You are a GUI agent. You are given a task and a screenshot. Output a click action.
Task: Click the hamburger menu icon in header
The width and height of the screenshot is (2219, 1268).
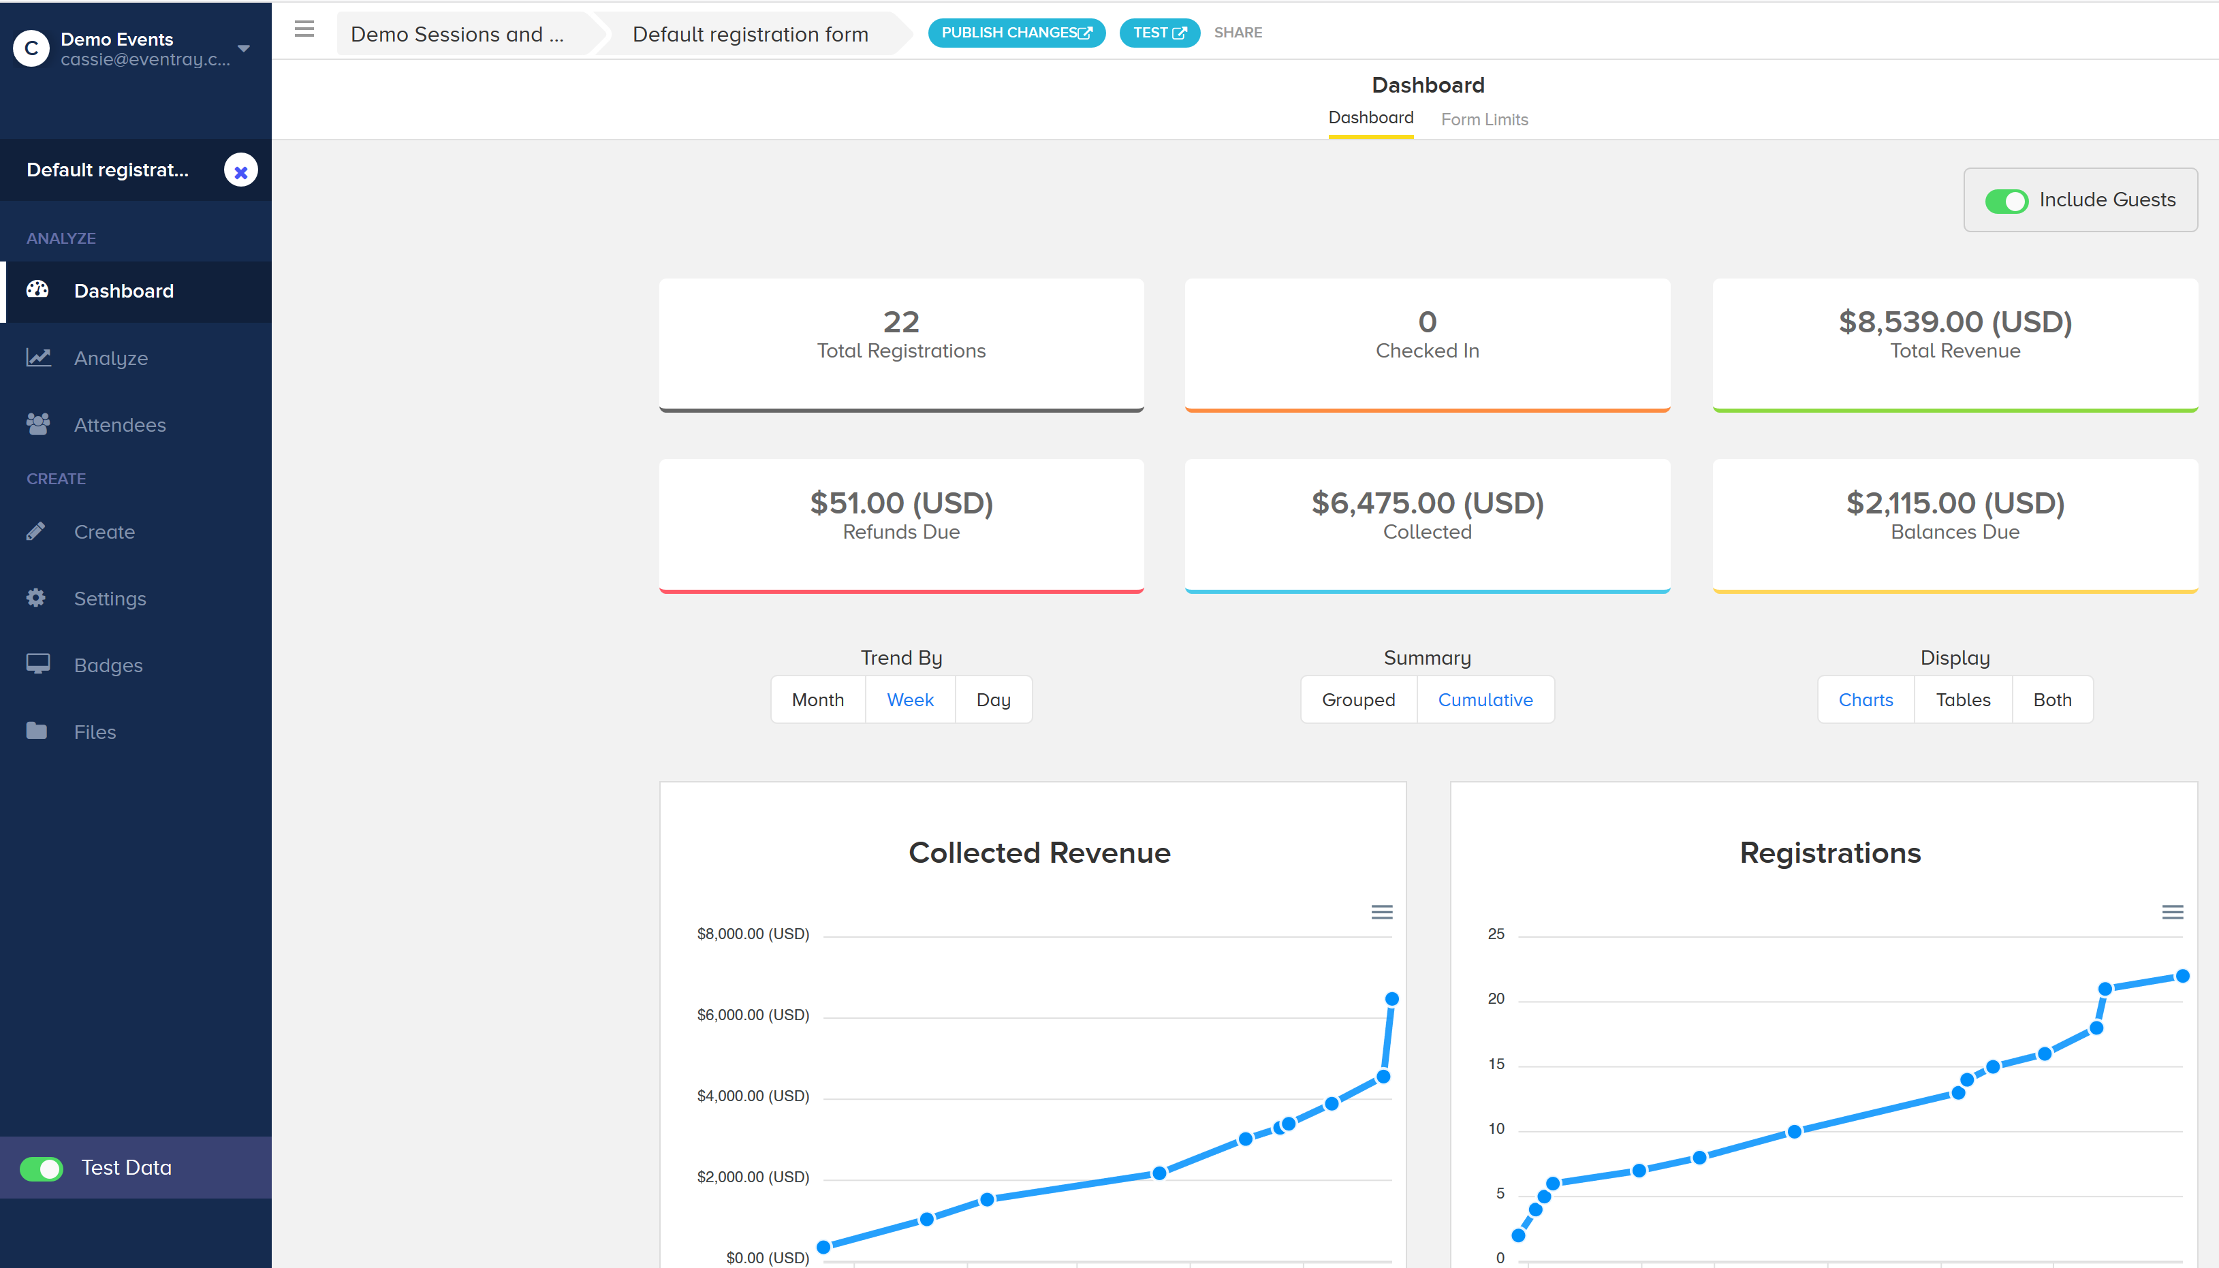(304, 29)
